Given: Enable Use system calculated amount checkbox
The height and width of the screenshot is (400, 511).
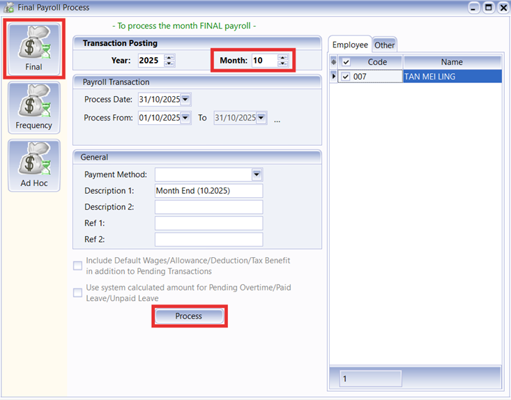Looking at the screenshot, I should 78,293.
